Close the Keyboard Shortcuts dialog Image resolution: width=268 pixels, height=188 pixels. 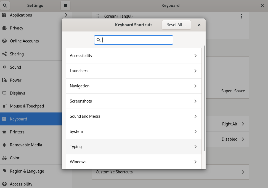[199, 25]
